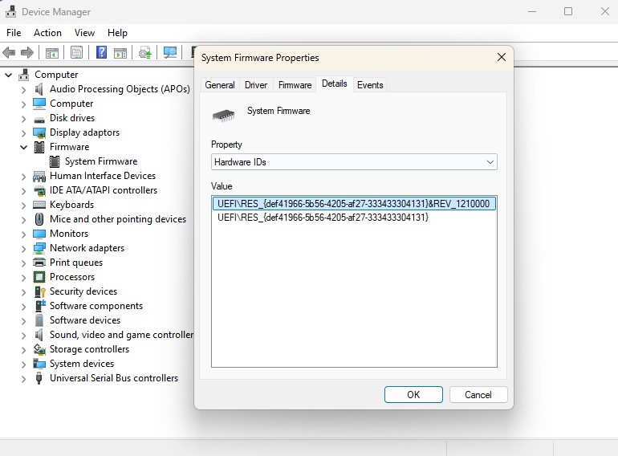Open the View menu
The image size is (618, 456).
(x=85, y=33)
